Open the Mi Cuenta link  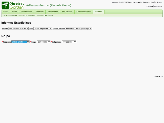pyautogui.click(x=158, y=6)
